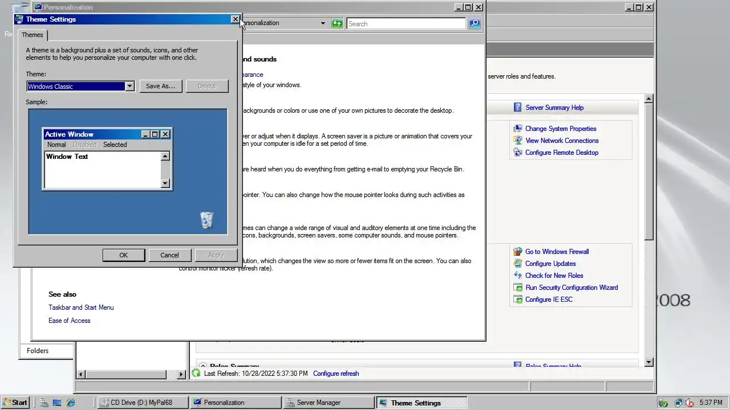The image size is (730, 410).
Task: Click the magnifier search button in Personalization
Action: [474, 23]
